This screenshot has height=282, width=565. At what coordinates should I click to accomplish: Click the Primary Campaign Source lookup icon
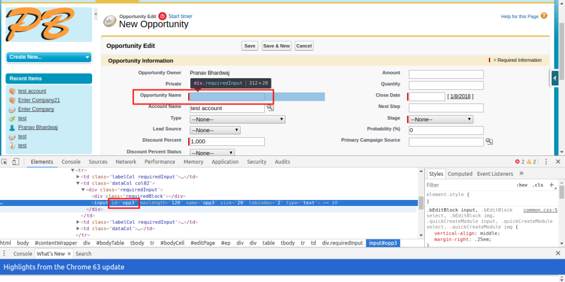489,142
